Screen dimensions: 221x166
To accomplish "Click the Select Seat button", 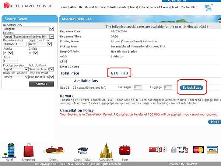I will pos(192,88).
